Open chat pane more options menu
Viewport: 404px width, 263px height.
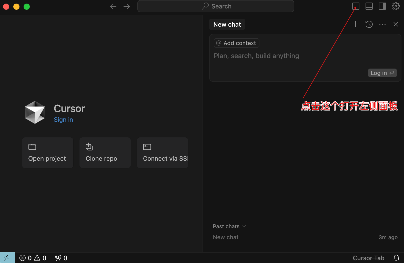click(382, 24)
